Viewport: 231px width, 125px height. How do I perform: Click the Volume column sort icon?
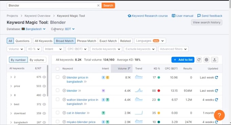[x=129, y=69]
